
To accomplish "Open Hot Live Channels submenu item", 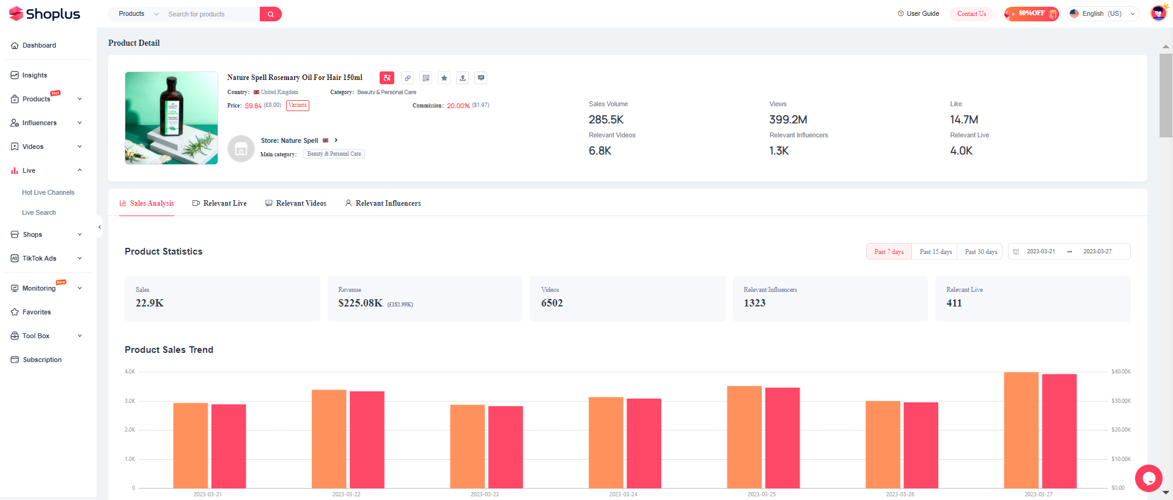I will (48, 192).
